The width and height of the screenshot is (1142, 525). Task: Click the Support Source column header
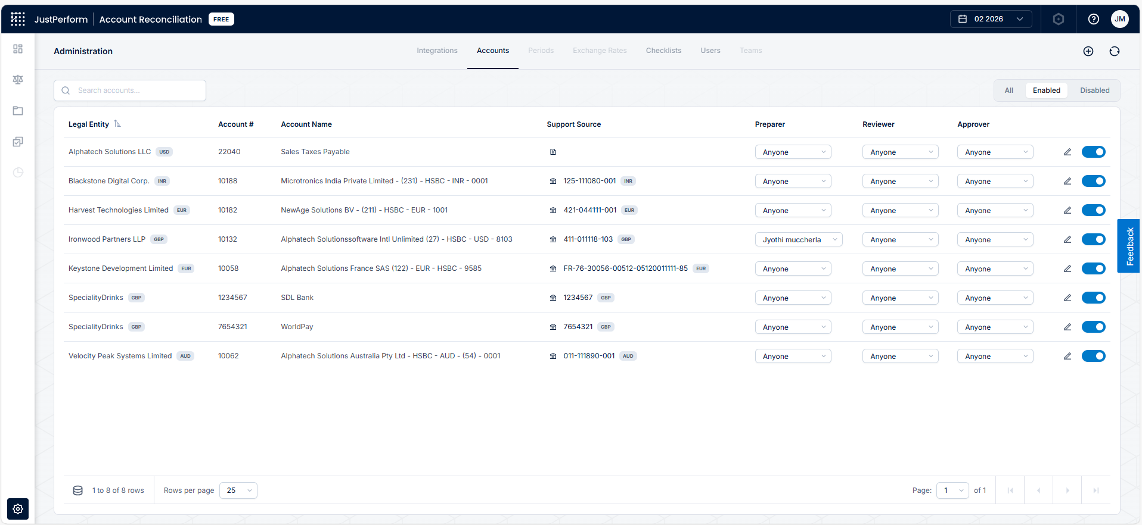[x=573, y=124]
